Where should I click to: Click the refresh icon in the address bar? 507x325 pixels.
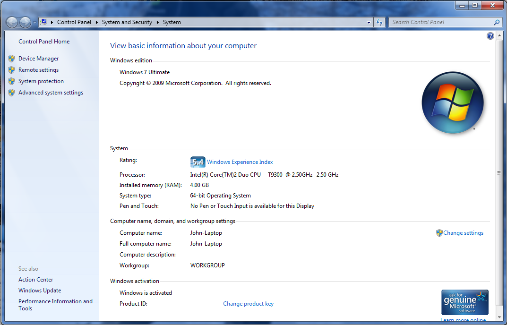click(379, 22)
